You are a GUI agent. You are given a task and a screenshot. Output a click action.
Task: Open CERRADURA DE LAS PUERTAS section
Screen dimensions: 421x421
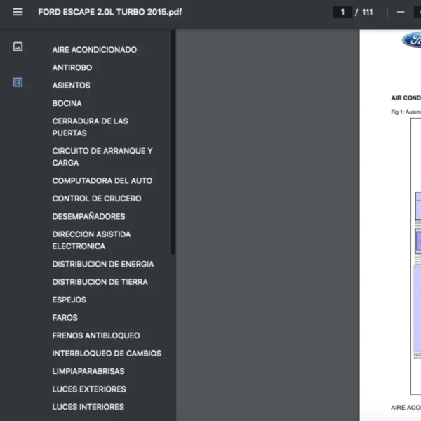click(90, 127)
